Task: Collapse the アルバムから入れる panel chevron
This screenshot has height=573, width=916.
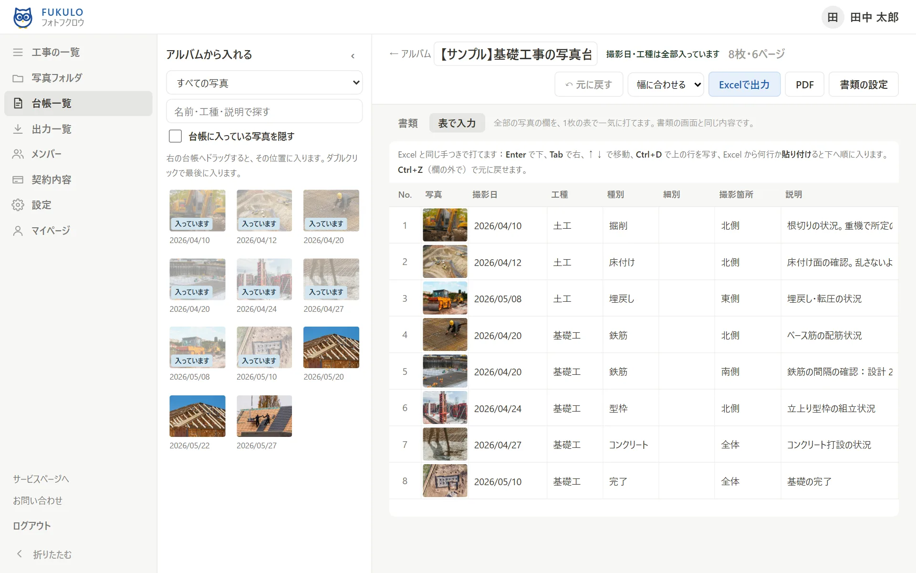Action: pos(353,56)
